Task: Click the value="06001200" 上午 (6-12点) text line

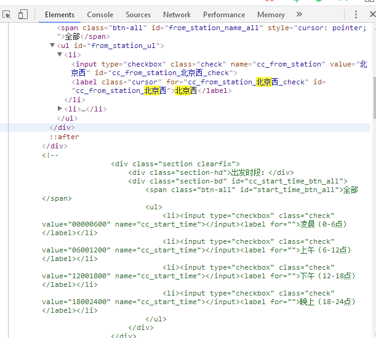Action: (196, 250)
